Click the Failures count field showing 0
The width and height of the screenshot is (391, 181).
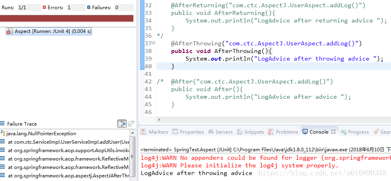click(124, 8)
